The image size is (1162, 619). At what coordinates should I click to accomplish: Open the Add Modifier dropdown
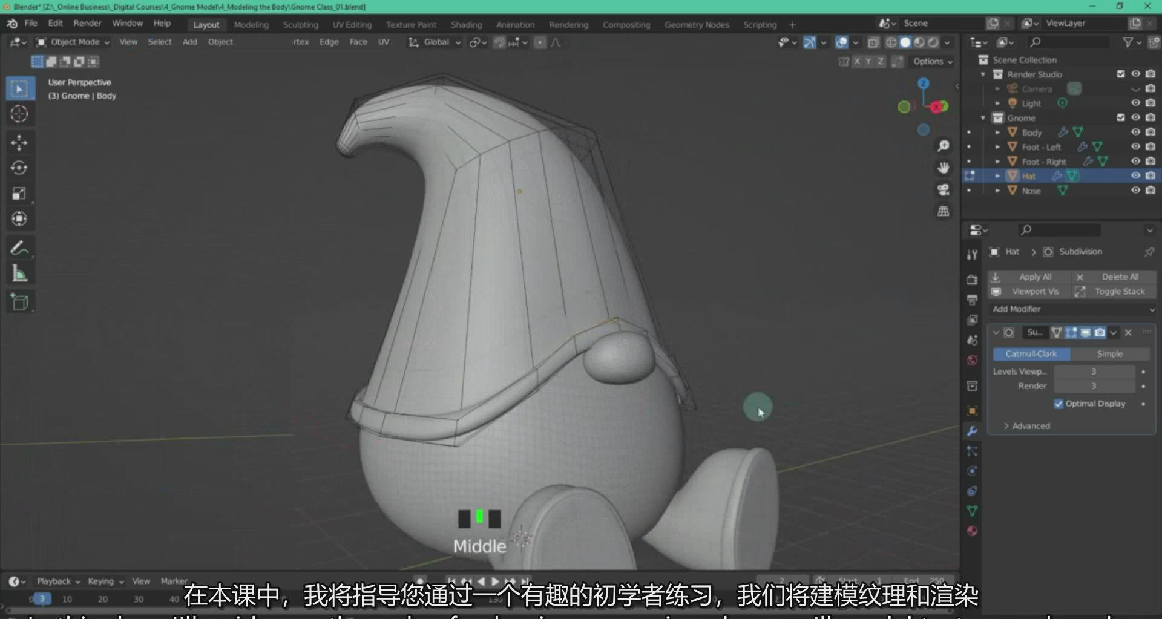click(x=1072, y=309)
